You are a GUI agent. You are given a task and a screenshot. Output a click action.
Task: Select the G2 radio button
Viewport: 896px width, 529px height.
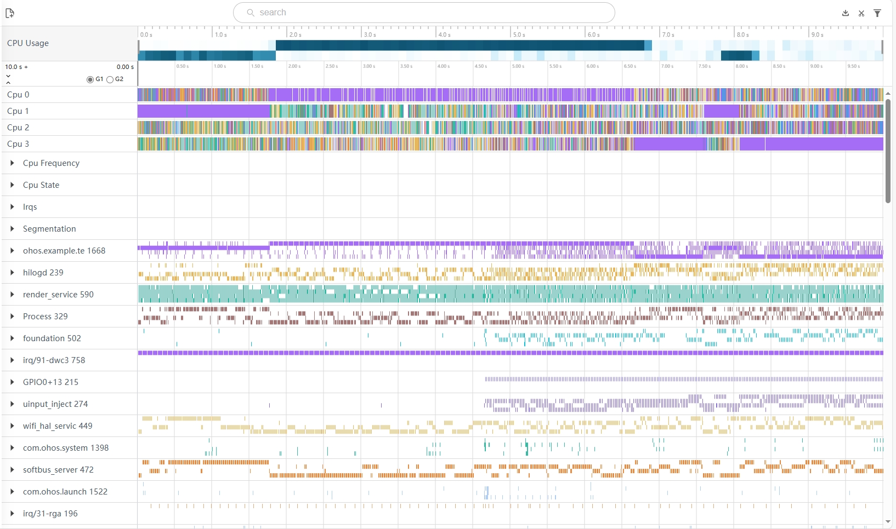pos(110,79)
